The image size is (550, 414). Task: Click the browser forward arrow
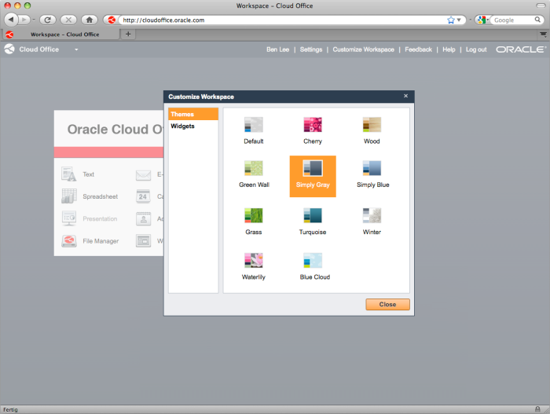click(x=24, y=20)
